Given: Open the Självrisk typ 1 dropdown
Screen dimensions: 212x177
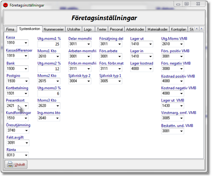Looking at the screenshot, I should [120, 81].
